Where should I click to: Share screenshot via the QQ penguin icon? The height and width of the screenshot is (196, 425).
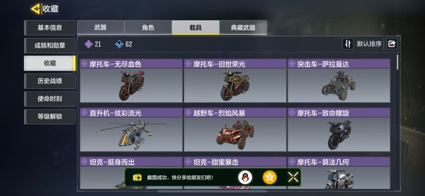pyautogui.click(x=245, y=177)
